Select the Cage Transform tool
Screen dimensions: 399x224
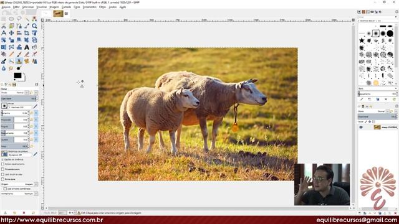point(11,47)
